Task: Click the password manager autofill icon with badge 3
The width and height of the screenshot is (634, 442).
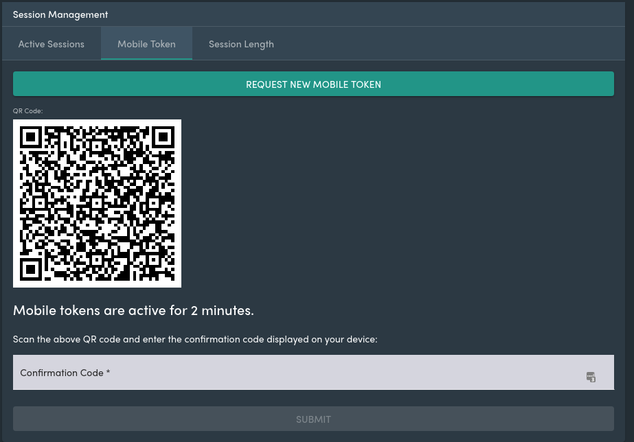Action: pyautogui.click(x=591, y=377)
